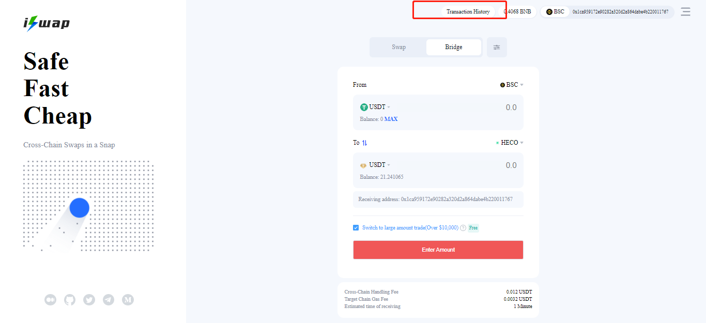Click the Estimated time of receiving label
The width and height of the screenshot is (706, 323).
pos(373,306)
